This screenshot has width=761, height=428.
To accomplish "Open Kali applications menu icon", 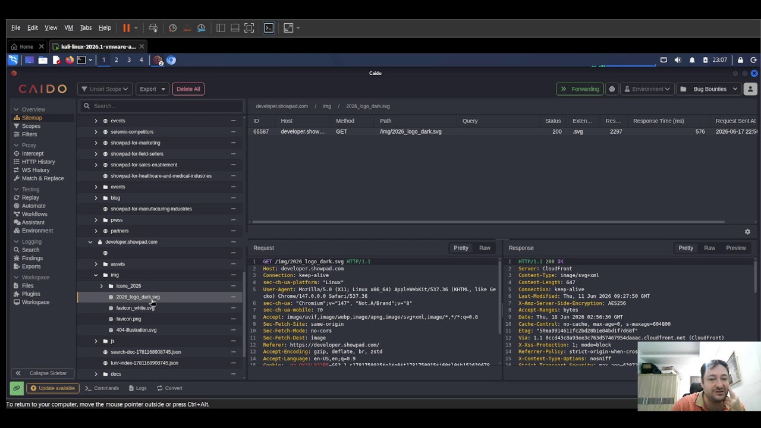I will [13, 60].
